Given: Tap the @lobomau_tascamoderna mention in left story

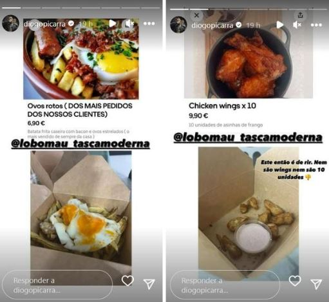Looking at the screenshot, I should click(80, 144).
